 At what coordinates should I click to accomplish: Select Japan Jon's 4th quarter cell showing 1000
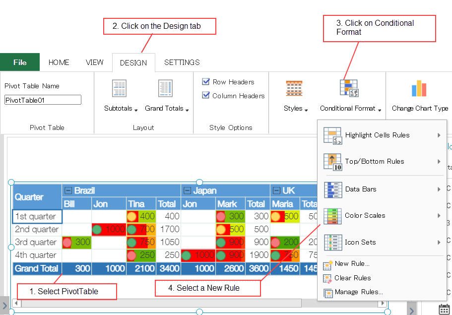198,255
